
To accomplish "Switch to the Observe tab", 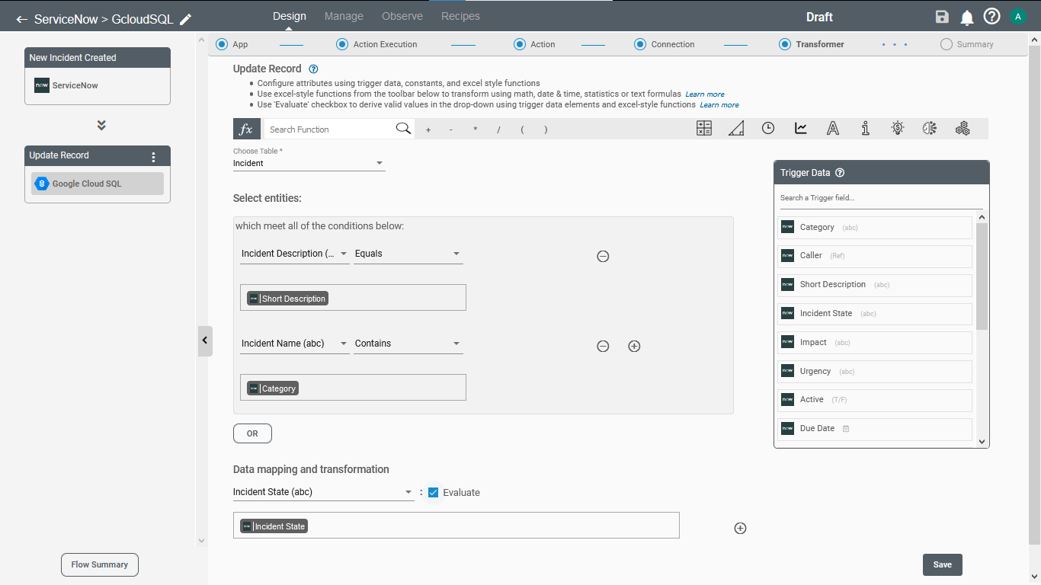I will 402,16.
